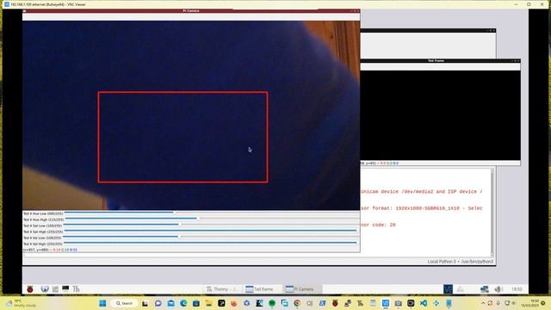551x310 pixels.
Task: Show hidden icons in the Windows system tray
Action: [483, 303]
